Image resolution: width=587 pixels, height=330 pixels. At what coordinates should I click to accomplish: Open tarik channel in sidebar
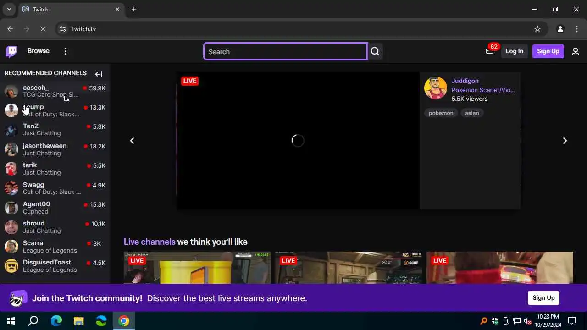point(55,169)
